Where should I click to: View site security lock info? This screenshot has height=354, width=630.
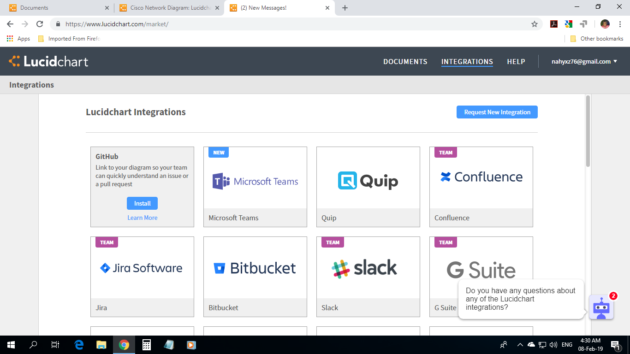pos(58,24)
